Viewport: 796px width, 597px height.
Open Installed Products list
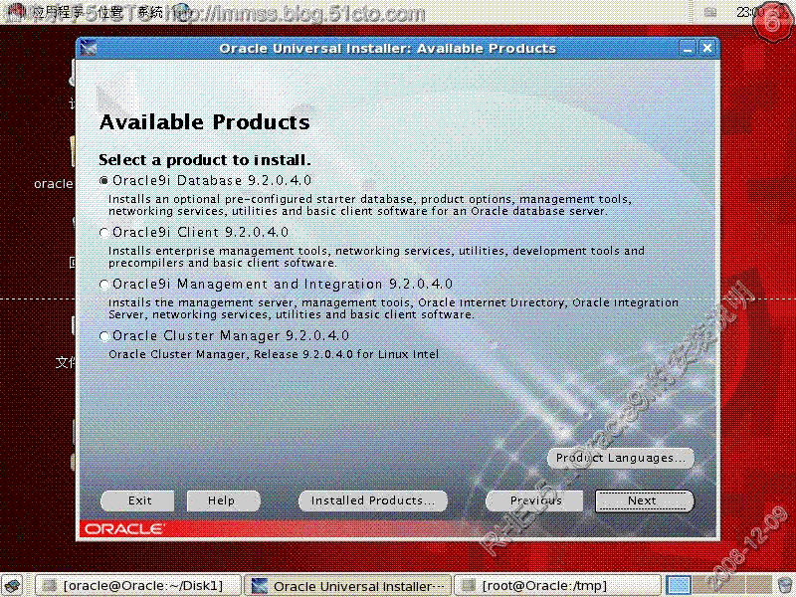click(373, 500)
